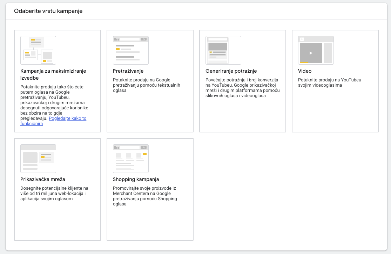
Task: Click the Pretraživanje search results illustration
Action: (131, 50)
